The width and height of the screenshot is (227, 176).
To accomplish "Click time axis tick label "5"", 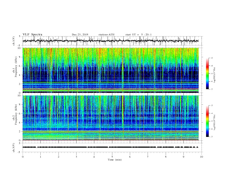I will 112,157.
